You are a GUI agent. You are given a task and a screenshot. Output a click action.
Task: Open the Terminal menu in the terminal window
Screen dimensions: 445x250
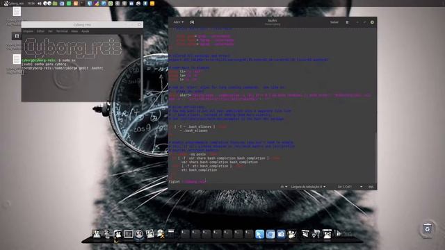click(62, 31)
